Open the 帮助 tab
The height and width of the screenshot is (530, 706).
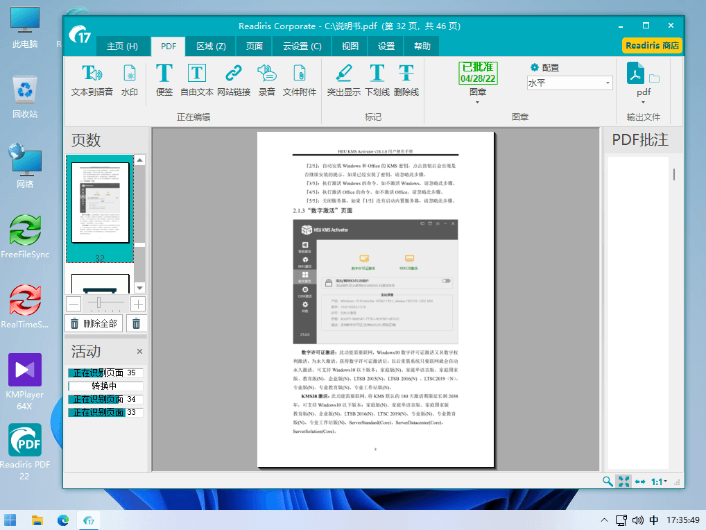(x=422, y=46)
